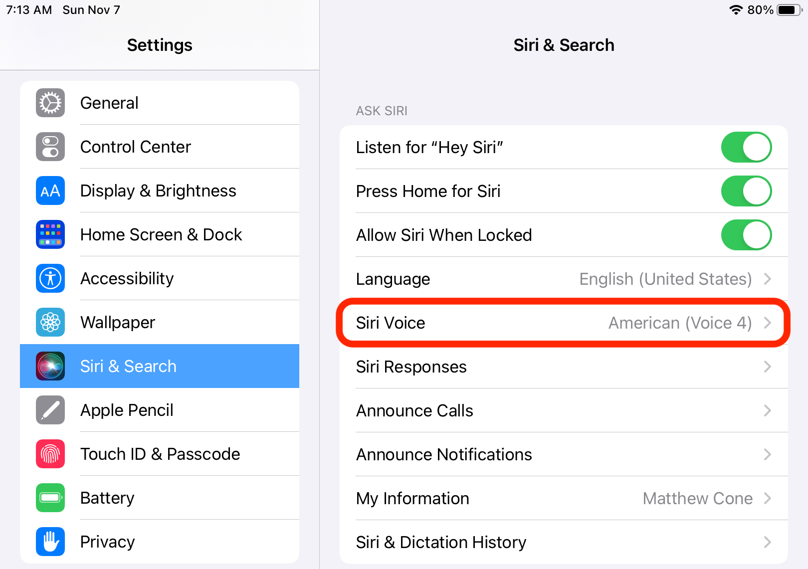This screenshot has width=808, height=569.
Task: Click the Wallpaper icon
Action: click(x=50, y=322)
